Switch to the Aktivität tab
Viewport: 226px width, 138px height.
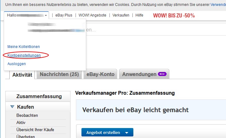pos(22,75)
